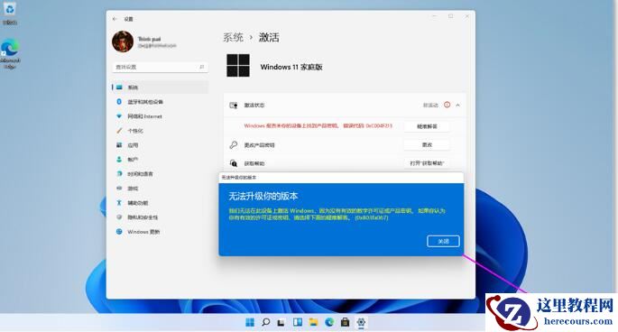Launch Microsoft Edge from the taskbar
618x332 pixels.
coord(329,323)
